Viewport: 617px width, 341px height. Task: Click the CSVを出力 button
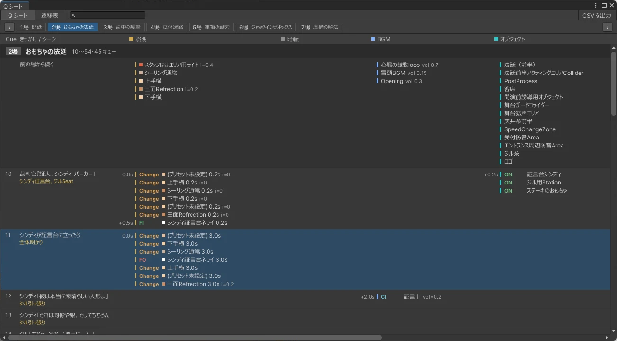point(597,16)
